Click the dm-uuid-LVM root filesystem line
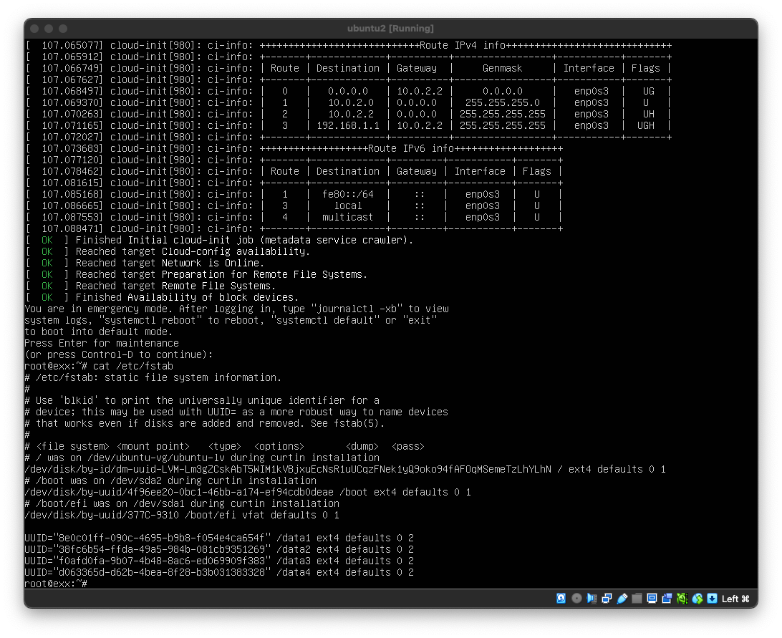The image size is (782, 638). click(x=345, y=469)
